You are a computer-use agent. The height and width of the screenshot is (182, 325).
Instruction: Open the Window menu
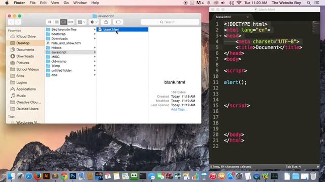pyautogui.click(x=80, y=3)
